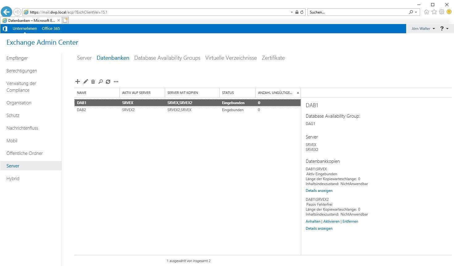Select the DAB2 database row

81,110
